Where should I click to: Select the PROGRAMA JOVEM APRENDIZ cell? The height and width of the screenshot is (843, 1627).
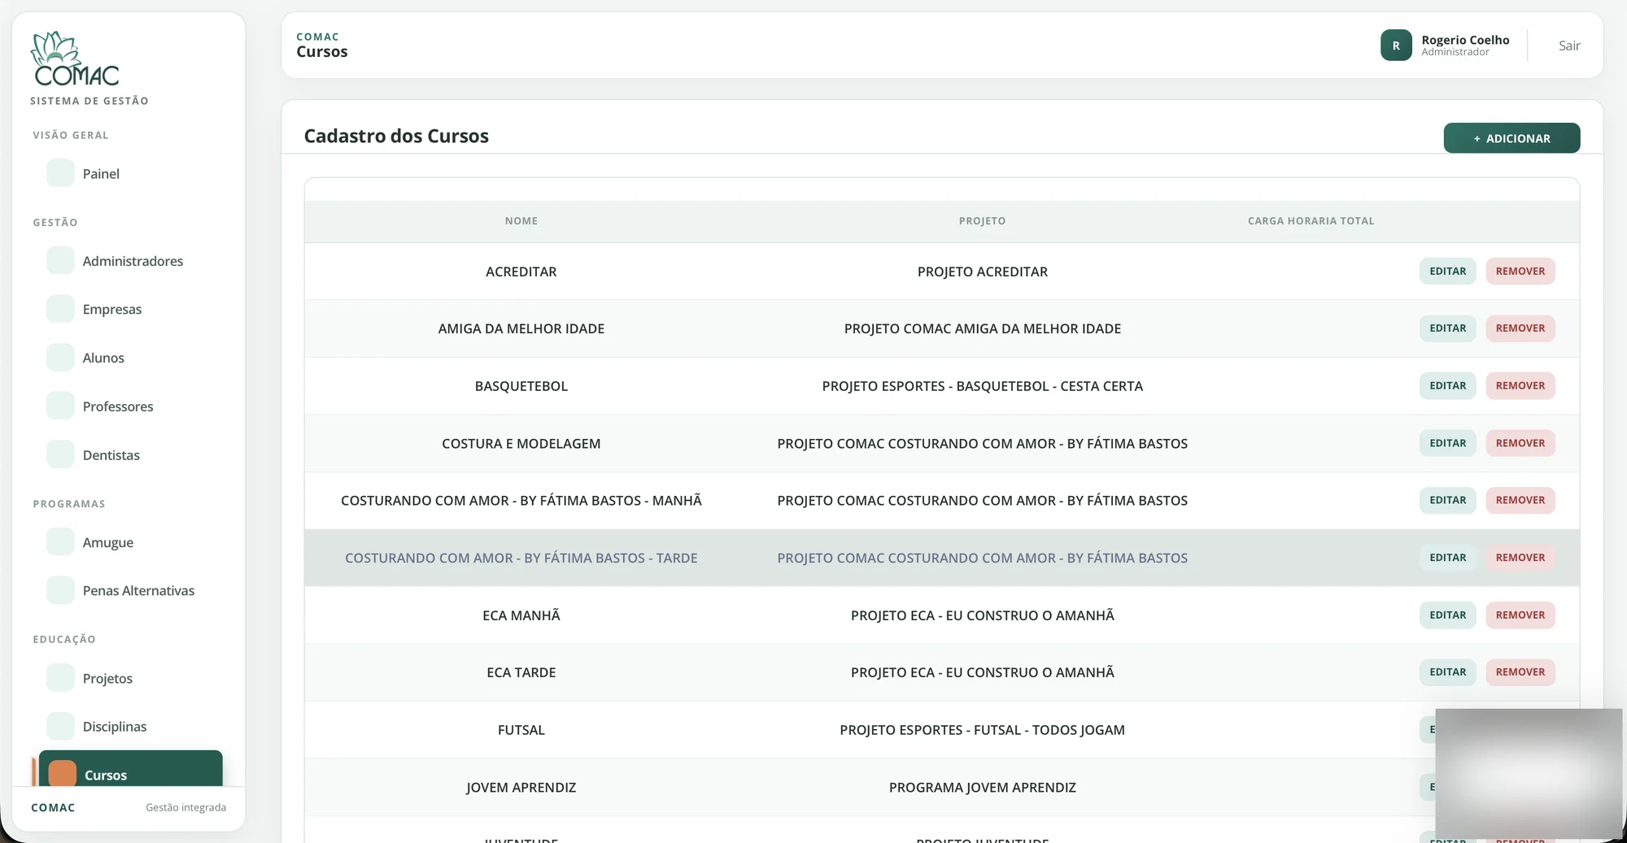(x=982, y=787)
